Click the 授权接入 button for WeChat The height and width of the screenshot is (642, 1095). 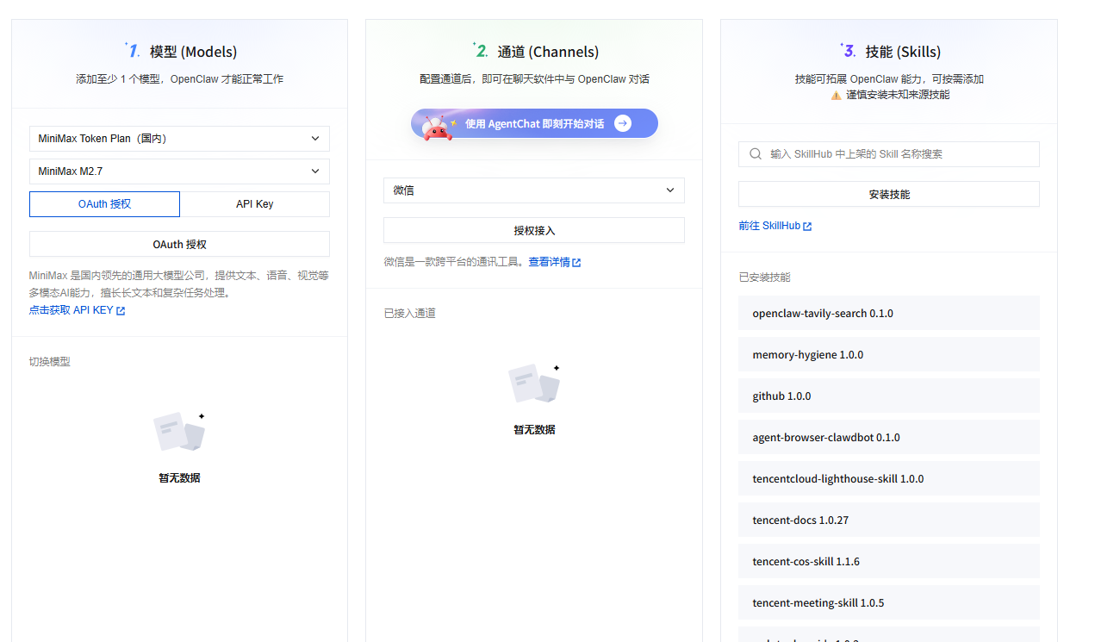[533, 230]
